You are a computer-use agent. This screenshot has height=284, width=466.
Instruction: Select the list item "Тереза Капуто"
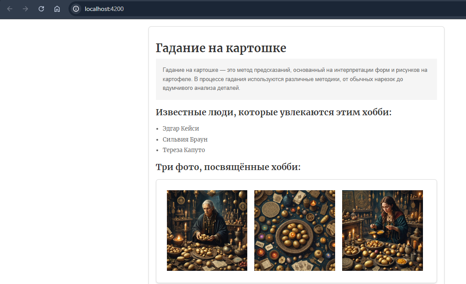pyautogui.click(x=184, y=150)
